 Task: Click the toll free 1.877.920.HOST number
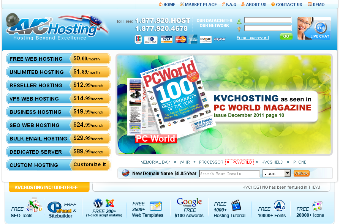pos(163,21)
